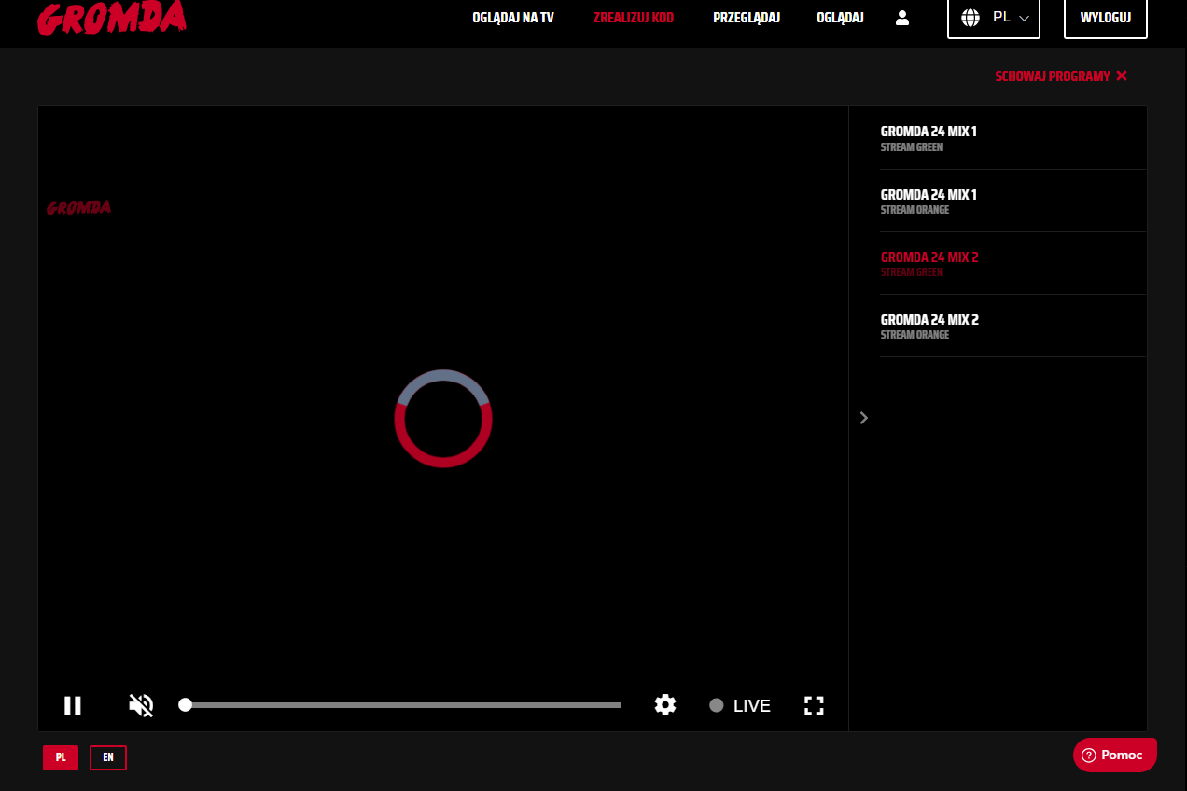The height and width of the screenshot is (791, 1187).
Task: Select GROMDA 24 MIX 1 Stream Orange
Action: click(x=1013, y=201)
